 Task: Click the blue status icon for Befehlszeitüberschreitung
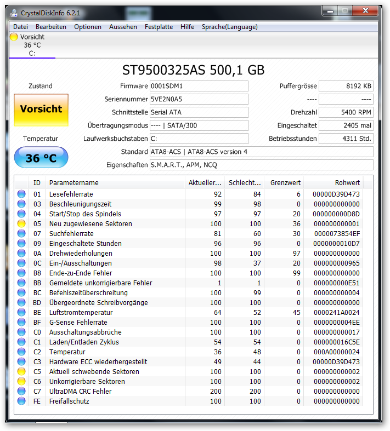click(x=21, y=293)
